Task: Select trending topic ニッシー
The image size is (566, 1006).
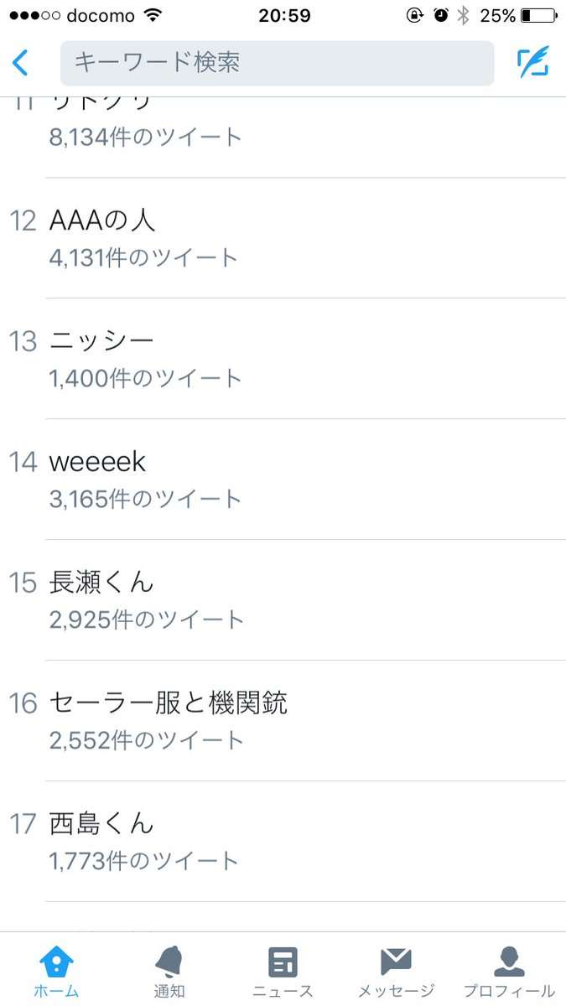Action: (101, 340)
